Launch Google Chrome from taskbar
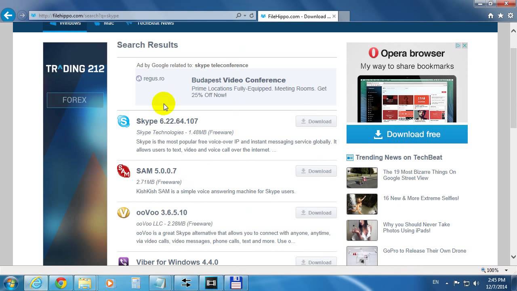Viewport: 517px width, 291px height. pos(61,283)
